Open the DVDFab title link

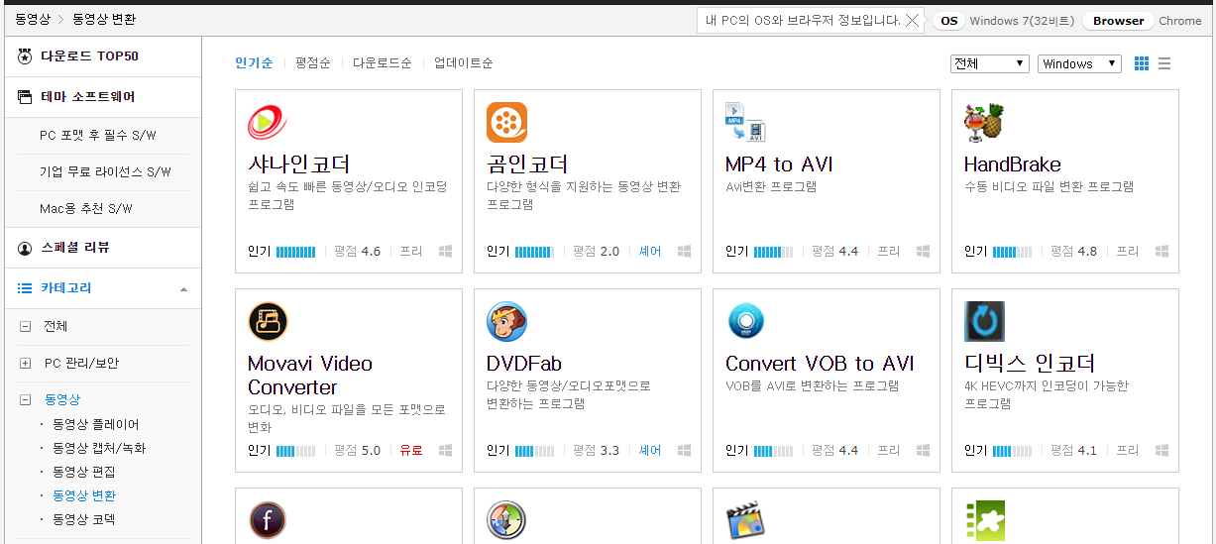click(524, 364)
